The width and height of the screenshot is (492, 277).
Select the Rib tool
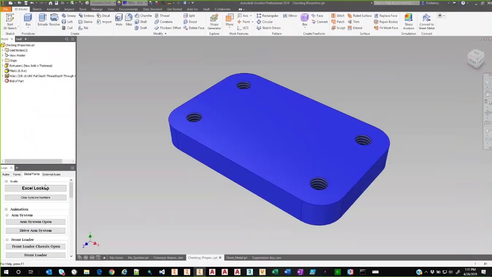coord(83,28)
